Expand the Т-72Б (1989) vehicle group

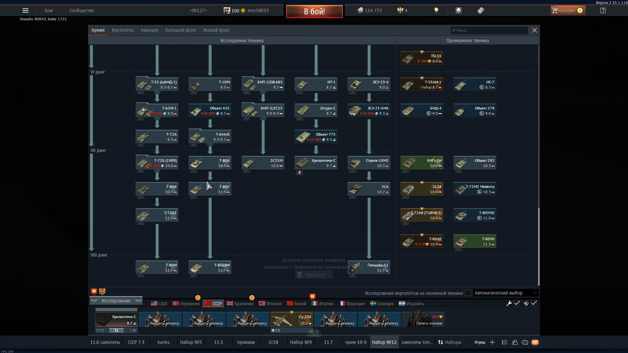pyautogui.click(x=157, y=171)
